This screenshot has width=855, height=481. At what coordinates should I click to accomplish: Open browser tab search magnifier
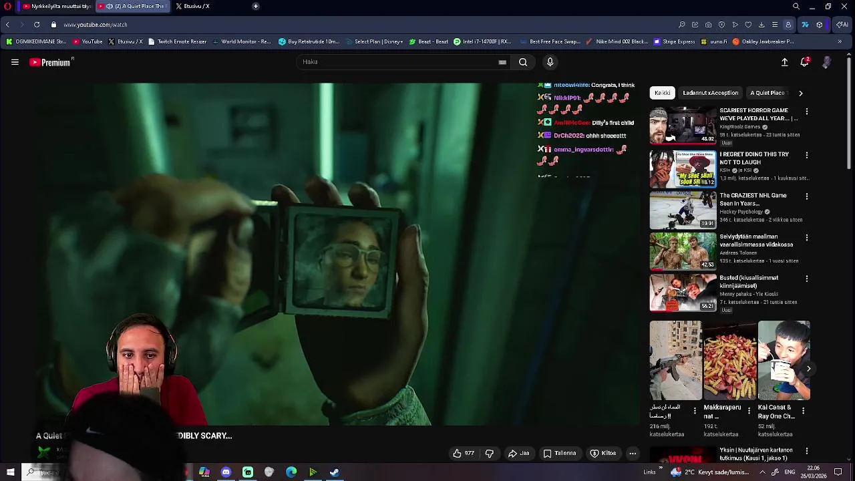coord(796,6)
